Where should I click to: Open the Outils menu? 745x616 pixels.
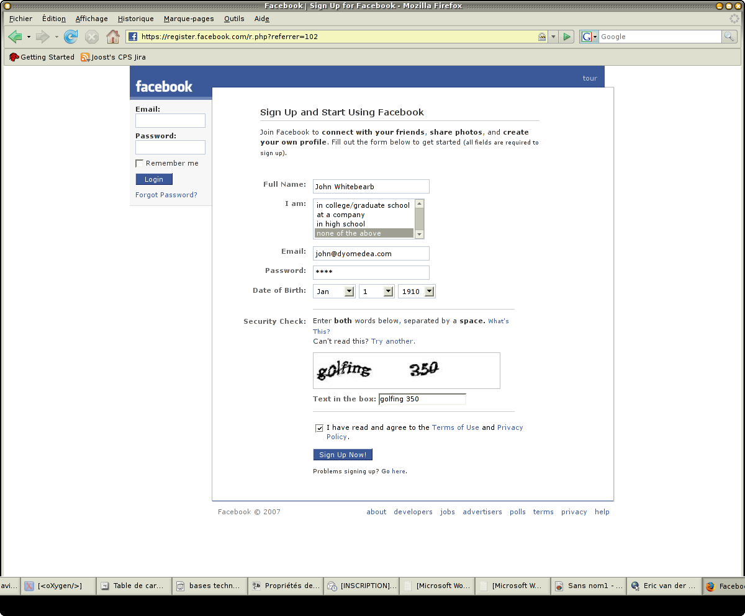234,19
